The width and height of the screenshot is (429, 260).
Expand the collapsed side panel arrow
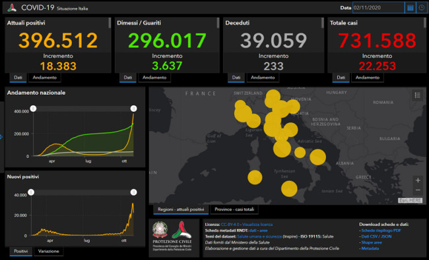pos(1,137)
